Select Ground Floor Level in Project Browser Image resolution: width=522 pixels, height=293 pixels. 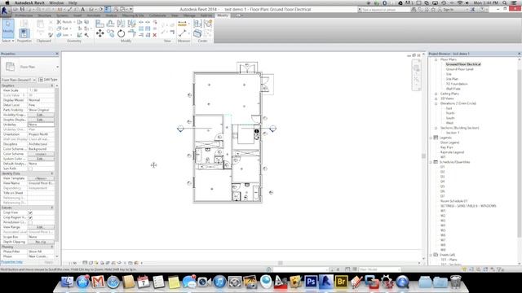tap(459, 69)
